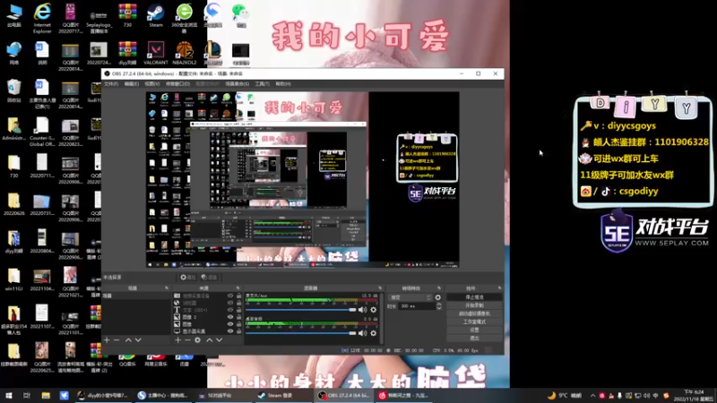Lock the 图像 2 source
Screen dimensions: 717x403
pos(238,317)
